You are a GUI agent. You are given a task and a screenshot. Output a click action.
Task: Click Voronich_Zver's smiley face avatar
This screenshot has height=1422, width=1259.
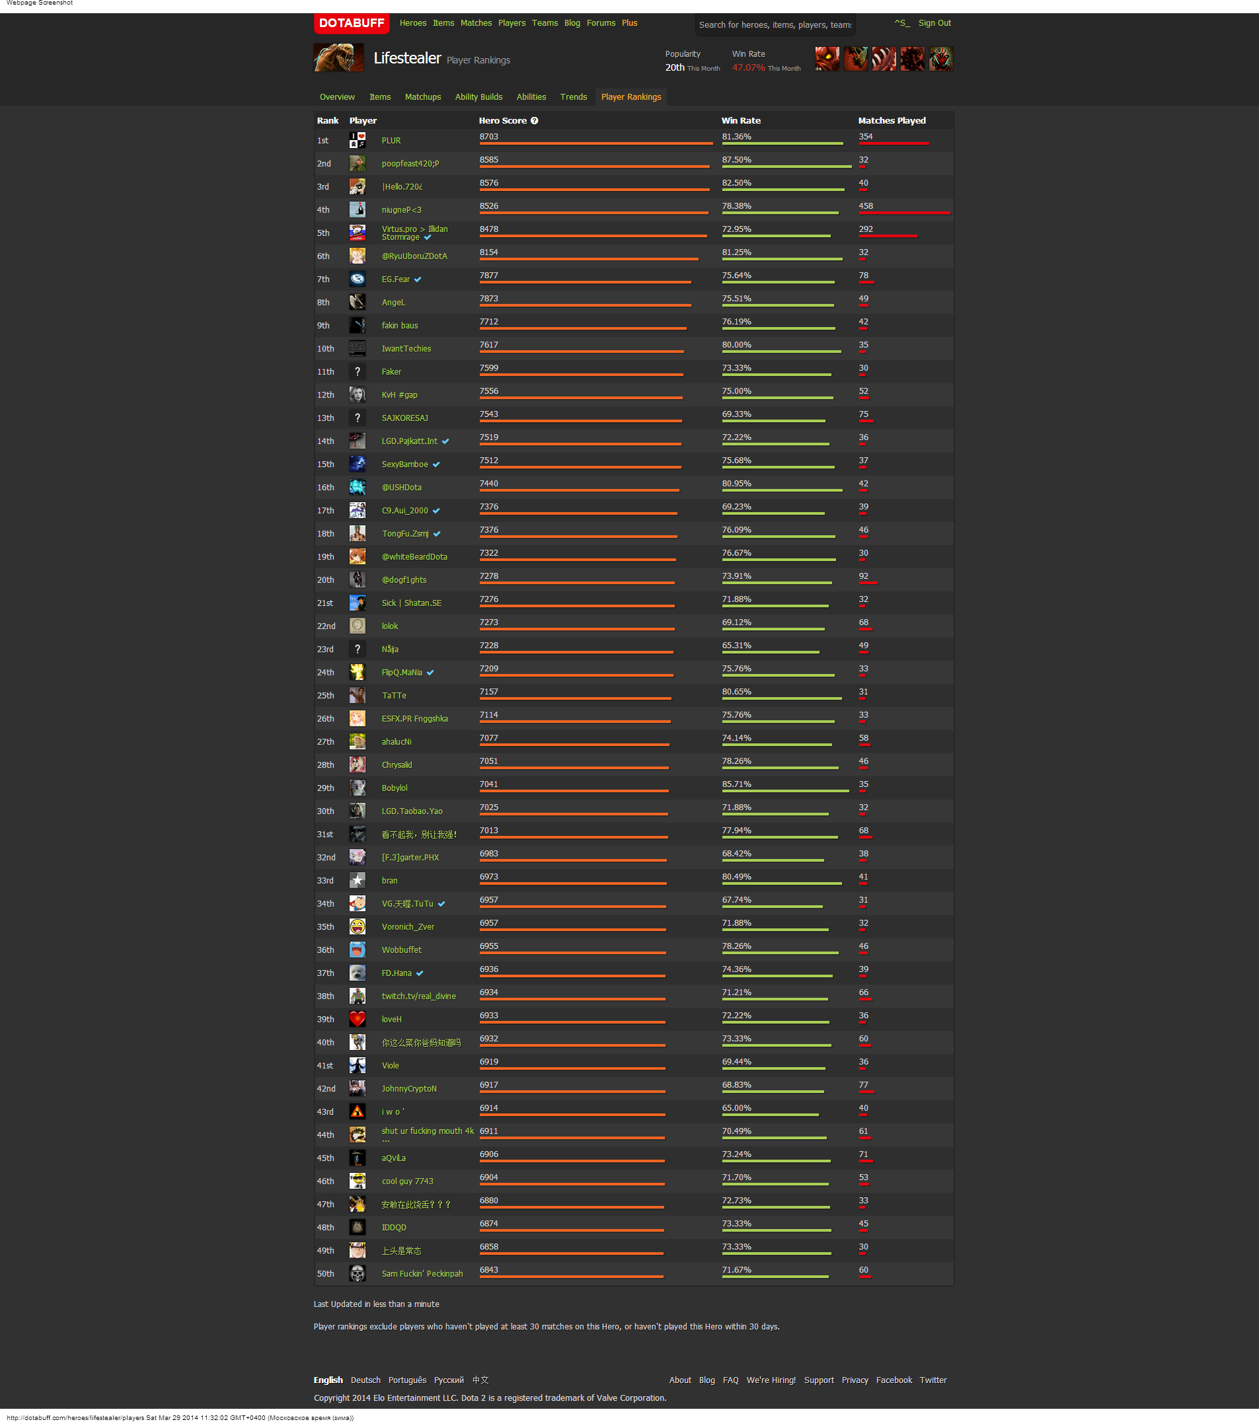point(357,926)
